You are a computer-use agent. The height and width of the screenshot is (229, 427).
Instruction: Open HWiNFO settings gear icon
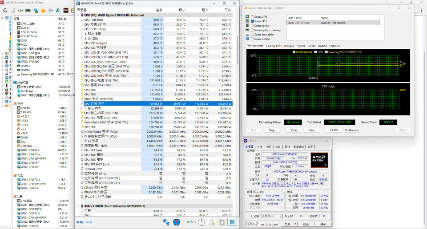222,221
